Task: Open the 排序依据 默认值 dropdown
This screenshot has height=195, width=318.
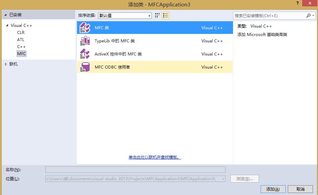Action: click(125, 16)
